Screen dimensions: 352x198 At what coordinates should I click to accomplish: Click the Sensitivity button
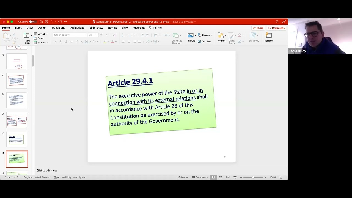point(254,38)
